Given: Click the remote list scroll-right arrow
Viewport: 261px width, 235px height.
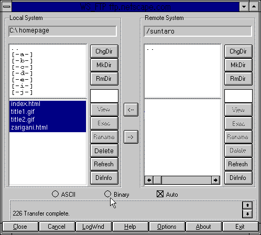Looking at the screenshot, I should pos(215,180).
